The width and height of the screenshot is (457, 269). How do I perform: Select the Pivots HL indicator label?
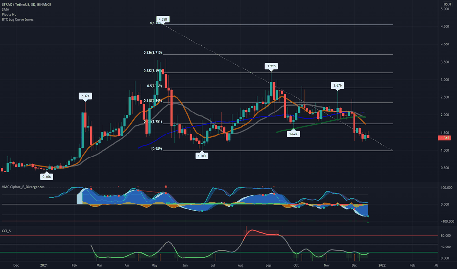[9, 14]
